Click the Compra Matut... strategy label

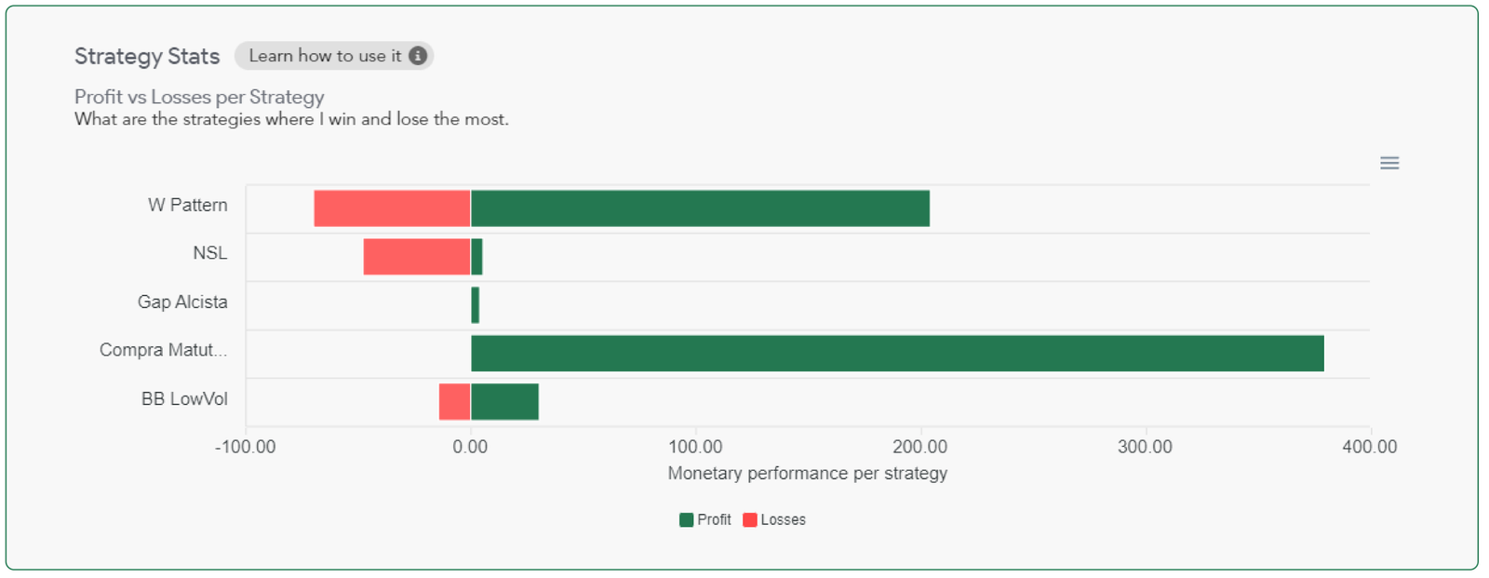point(163,351)
